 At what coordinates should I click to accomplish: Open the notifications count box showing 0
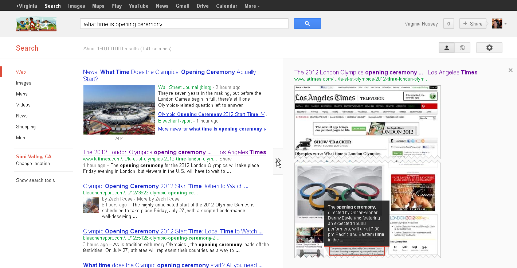coord(449,24)
